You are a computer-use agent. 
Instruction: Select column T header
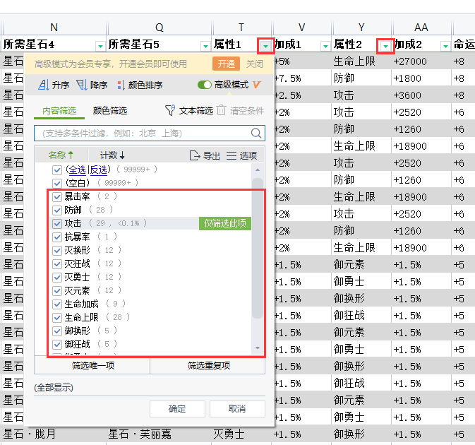(241, 28)
